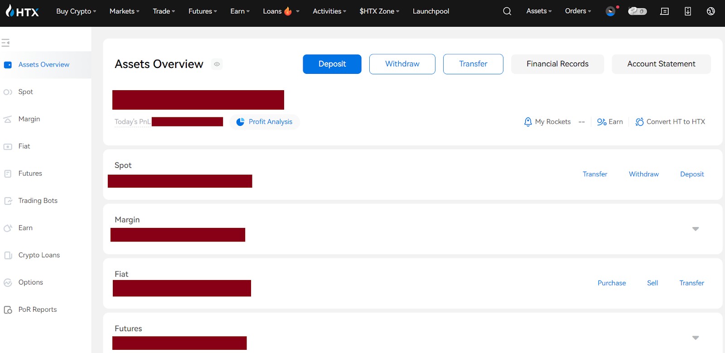
Task: Open the Futures dropdown in the top navigation
Action: point(203,11)
